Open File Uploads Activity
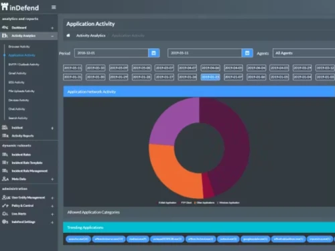335x251 pixels. coord(21,91)
